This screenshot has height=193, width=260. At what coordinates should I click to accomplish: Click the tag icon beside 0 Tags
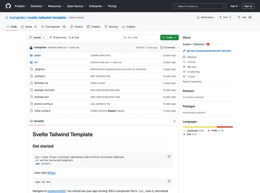[x=70, y=38]
